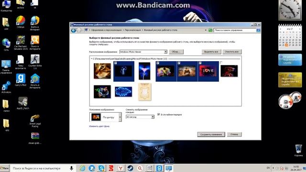Expand the address bar history dropdown arrow
This screenshot has height=172, width=306.
coord(206,30)
